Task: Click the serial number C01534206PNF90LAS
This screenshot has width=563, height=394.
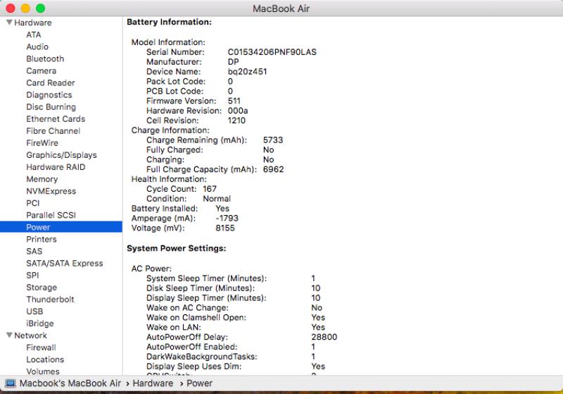Action: tap(272, 52)
